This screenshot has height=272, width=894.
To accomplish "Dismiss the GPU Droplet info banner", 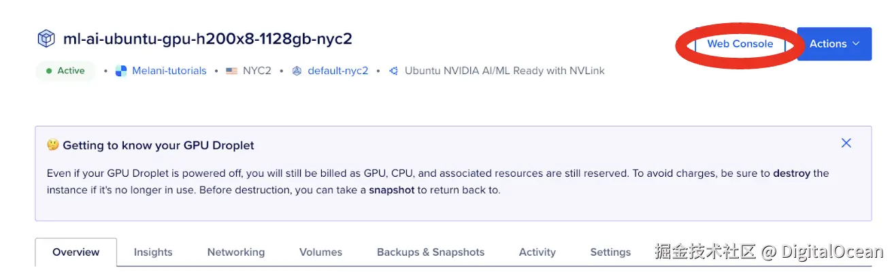I will click(846, 143).
